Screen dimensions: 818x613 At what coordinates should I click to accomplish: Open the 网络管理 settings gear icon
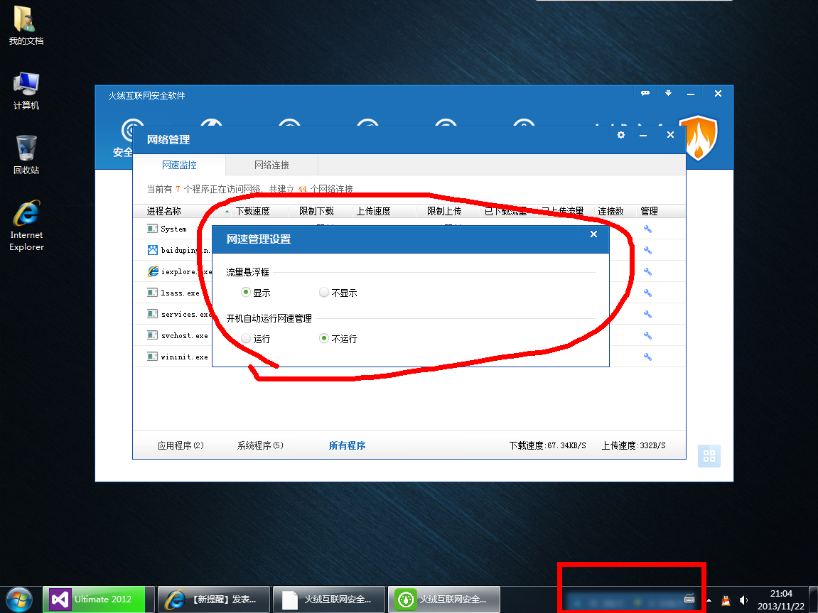click(x=621, y=135)
